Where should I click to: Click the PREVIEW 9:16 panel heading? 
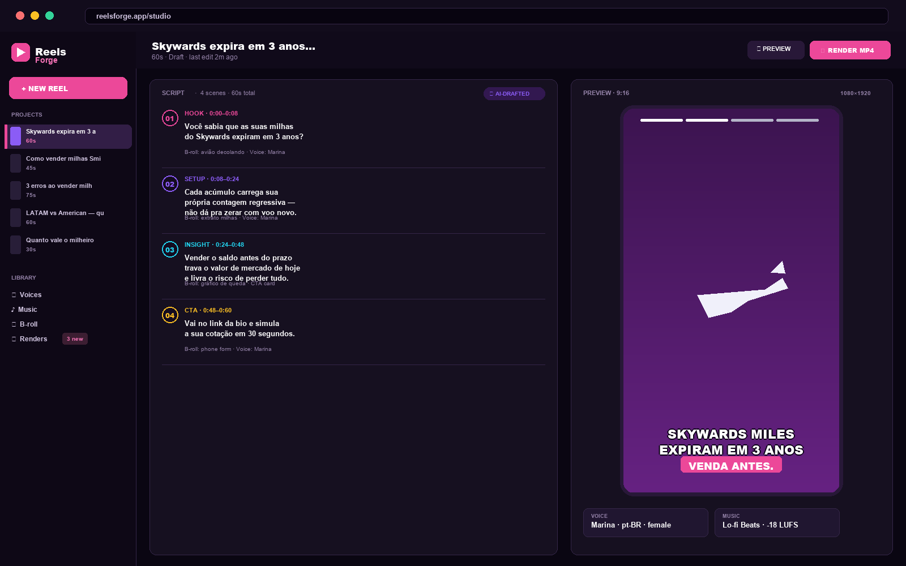click(606, 93)
